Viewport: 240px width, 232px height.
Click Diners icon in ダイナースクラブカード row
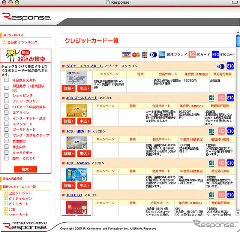[x=220, y=67]
